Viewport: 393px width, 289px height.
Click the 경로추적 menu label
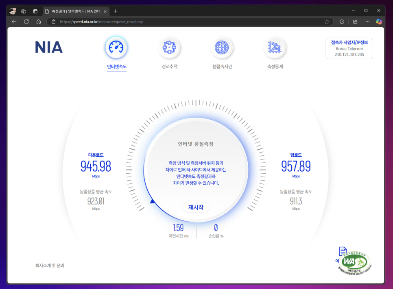(169, 67)
